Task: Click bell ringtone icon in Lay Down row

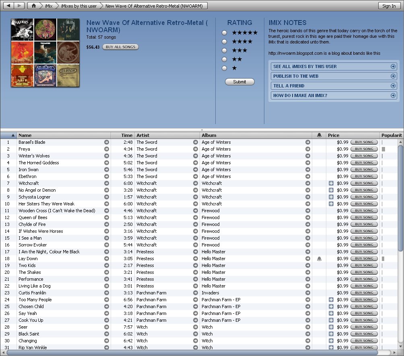Action: click(x=319, y=259)
